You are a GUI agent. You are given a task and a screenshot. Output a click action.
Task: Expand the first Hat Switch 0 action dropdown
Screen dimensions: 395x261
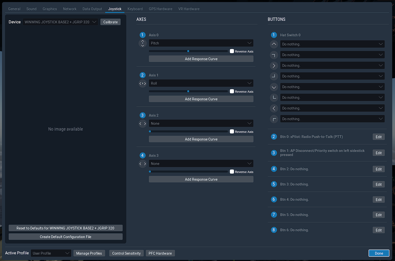click(x=332, y=44)
